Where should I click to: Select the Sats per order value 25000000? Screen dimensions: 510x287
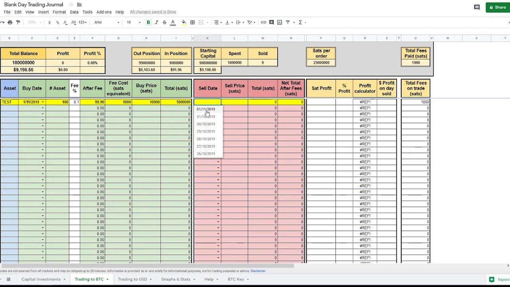pos(321,63)
